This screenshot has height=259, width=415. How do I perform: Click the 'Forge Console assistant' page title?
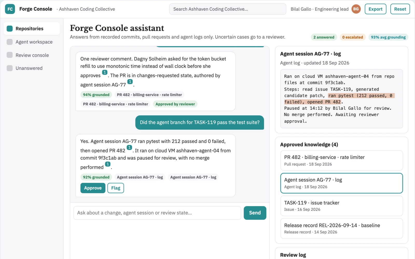click(x=117, y=28)
